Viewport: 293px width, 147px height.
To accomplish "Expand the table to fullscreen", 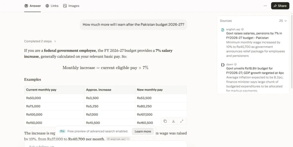I will pyautogui.click(x=182, y=121).
